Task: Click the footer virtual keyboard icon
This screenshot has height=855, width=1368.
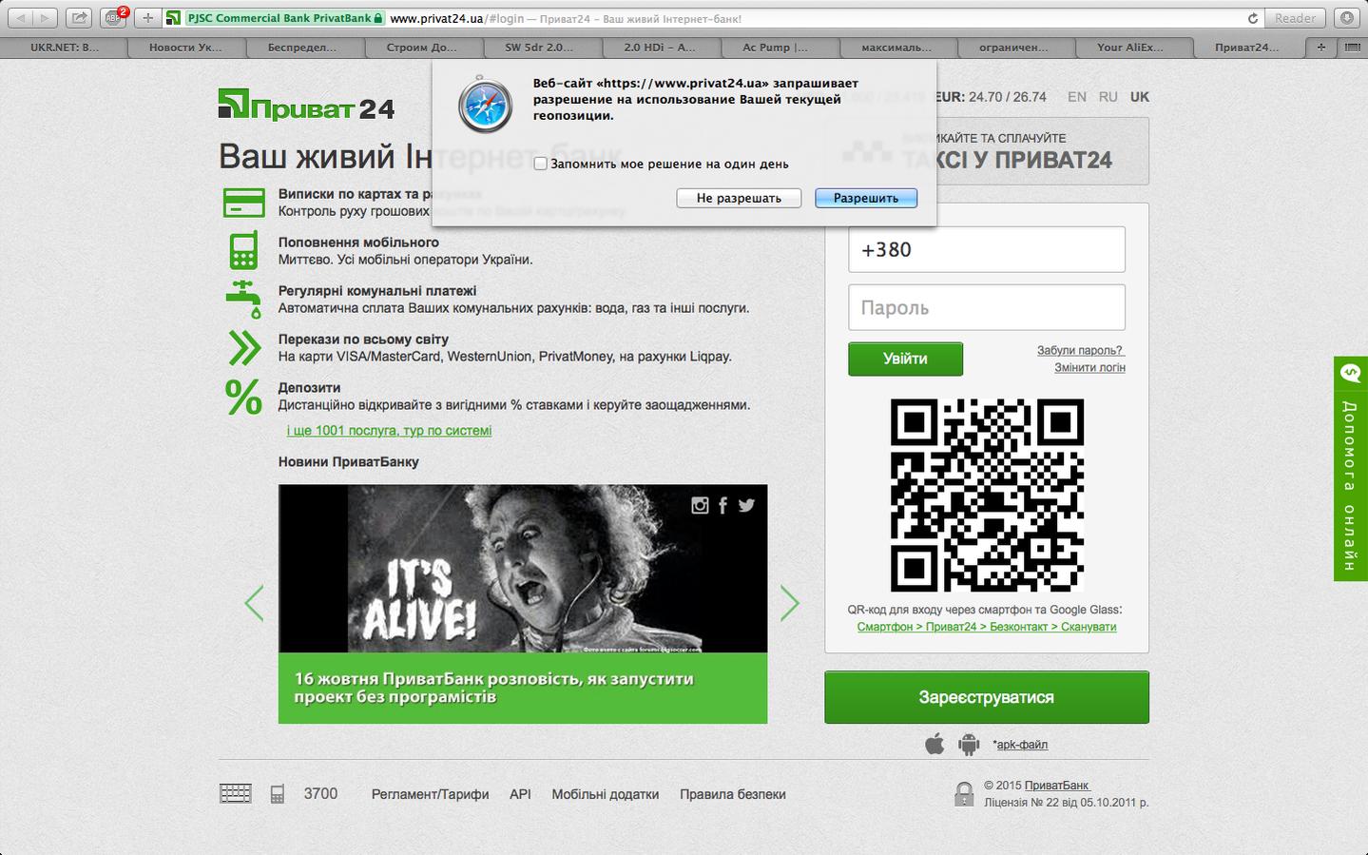Action: (236, 793)
